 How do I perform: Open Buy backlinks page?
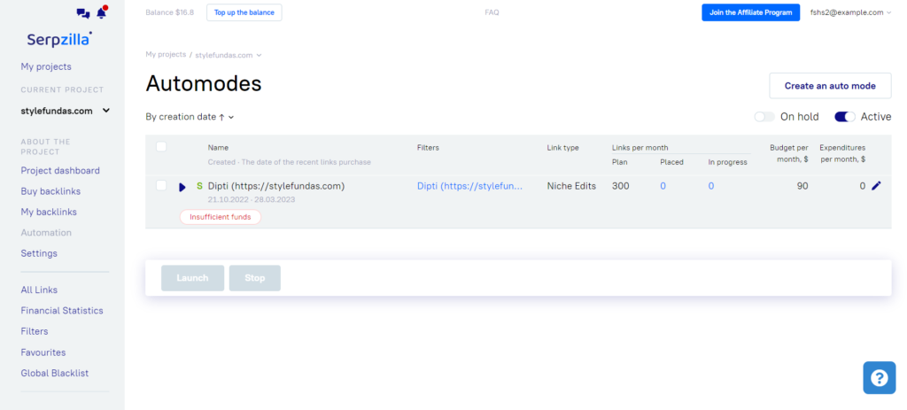(50, 191)
